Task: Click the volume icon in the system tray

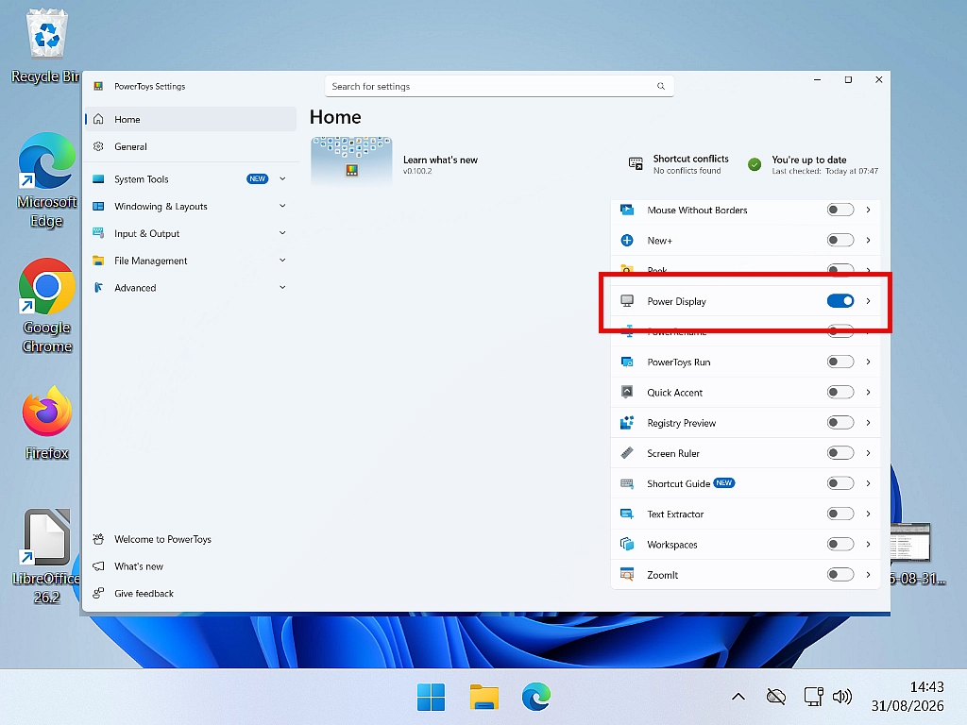Action: [841, 697]
